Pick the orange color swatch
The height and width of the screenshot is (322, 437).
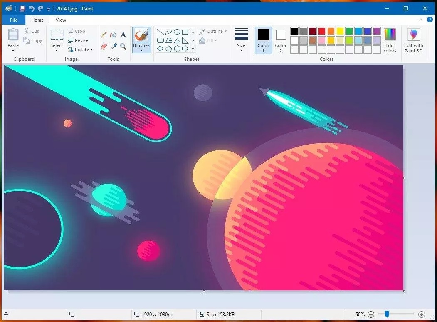(331, 31)
